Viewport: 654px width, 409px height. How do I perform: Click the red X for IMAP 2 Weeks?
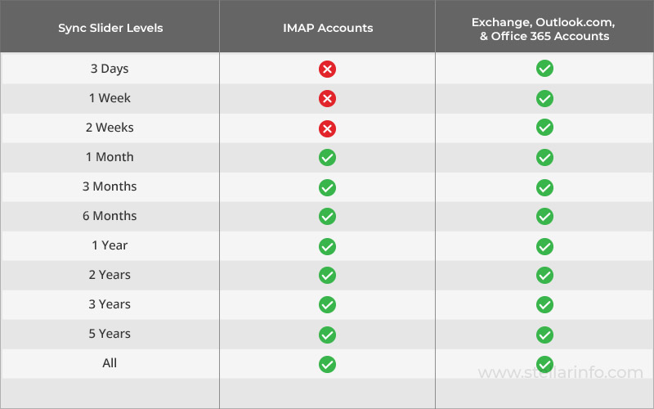pos(327,128)
